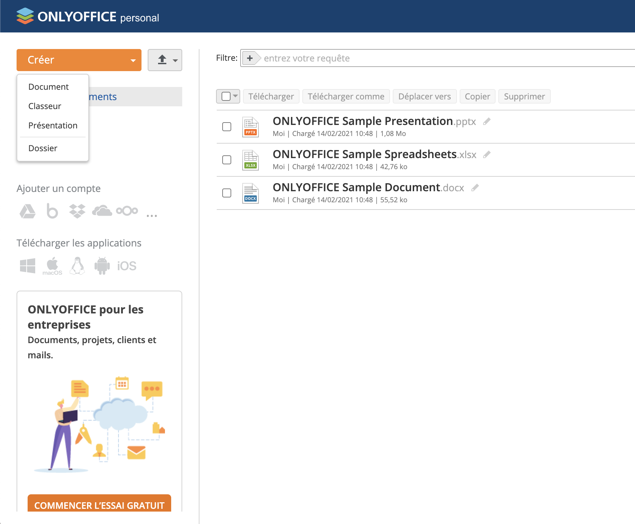Click the Windows app download icon
The width and height of the screenshot is (635, 524).
click(x=28, y=266)
